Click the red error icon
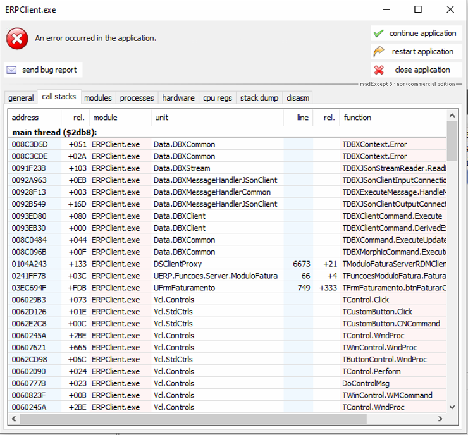The height and width of the screenshot is (435, 468). [16, 39]
